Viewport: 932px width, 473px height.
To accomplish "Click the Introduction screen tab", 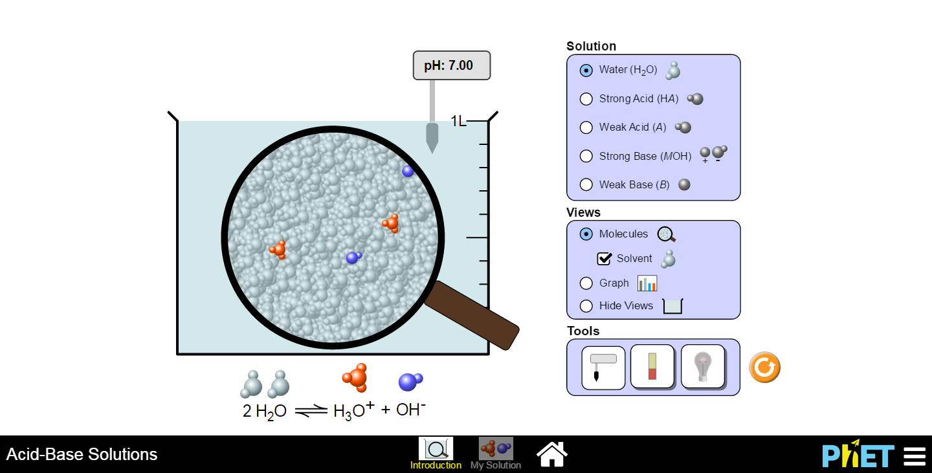I will coord(436,450).
